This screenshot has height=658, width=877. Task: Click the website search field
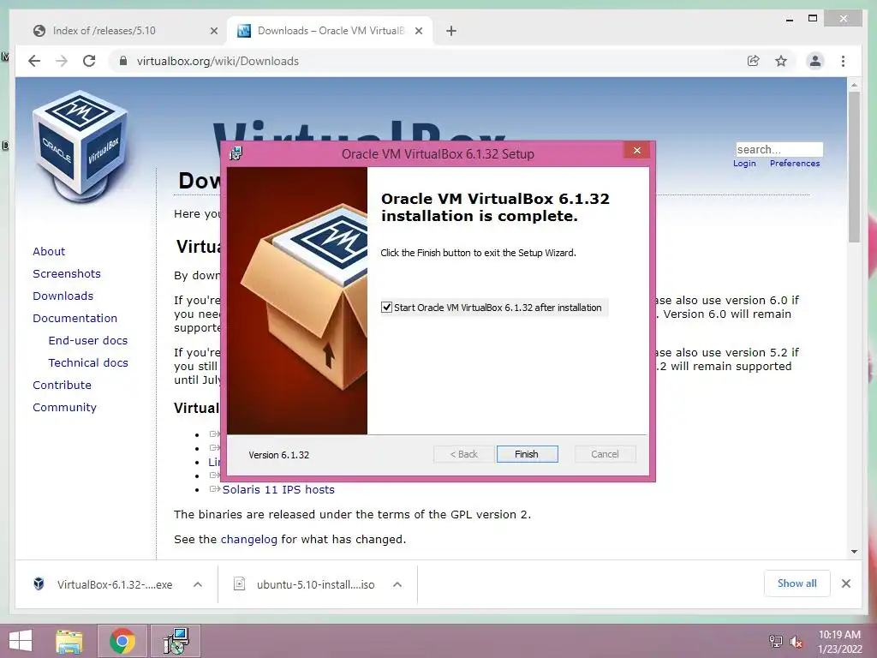(779, 149)
